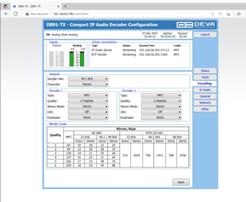Click the HE-AAC column header
This screenshot has height=202, width=246.
pyautogui.click(x=97, y=133)
